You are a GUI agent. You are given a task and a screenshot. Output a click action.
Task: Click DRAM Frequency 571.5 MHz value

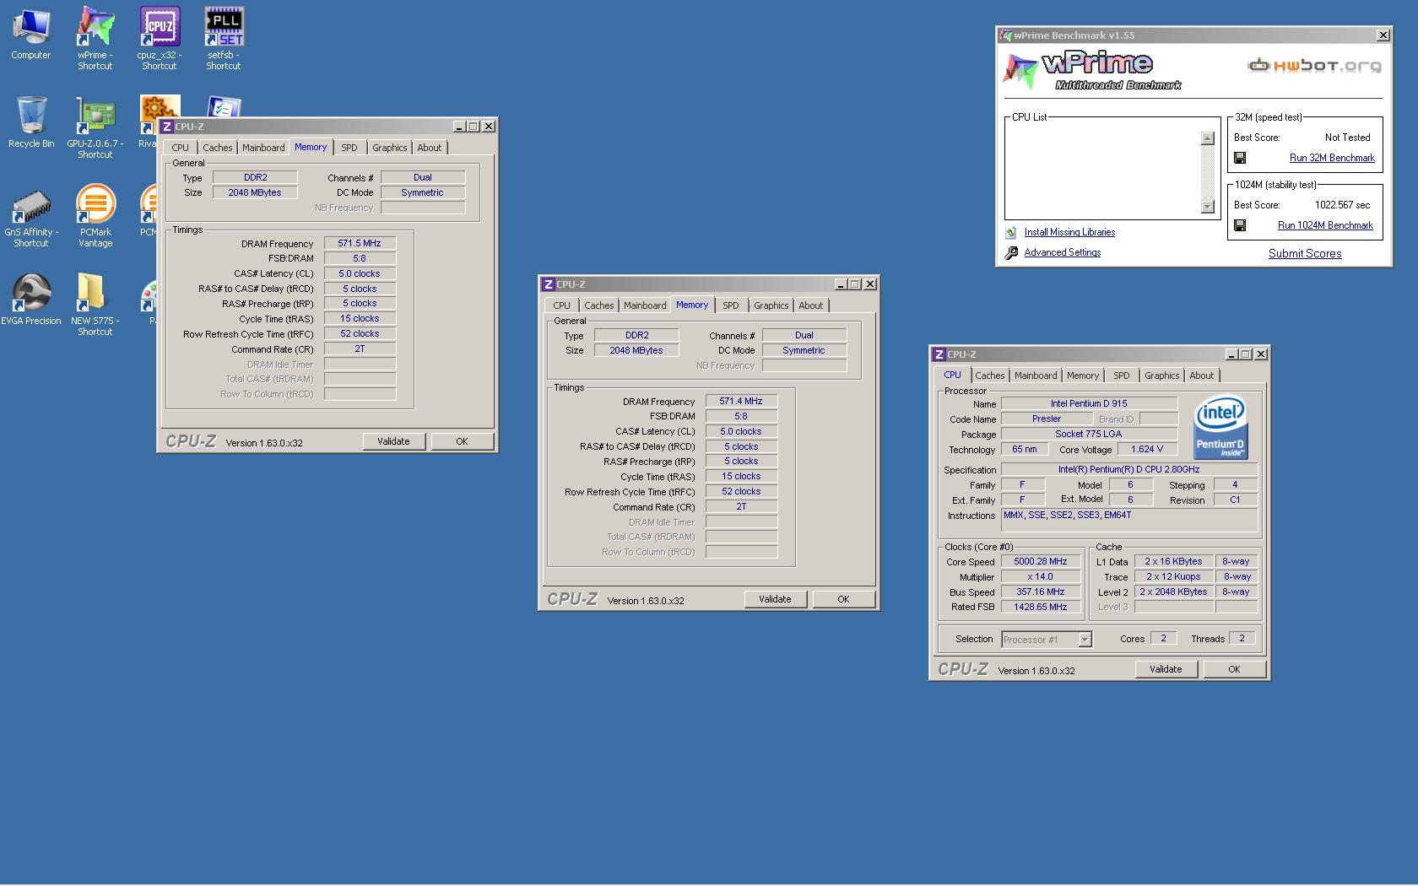tap(360, 243)
